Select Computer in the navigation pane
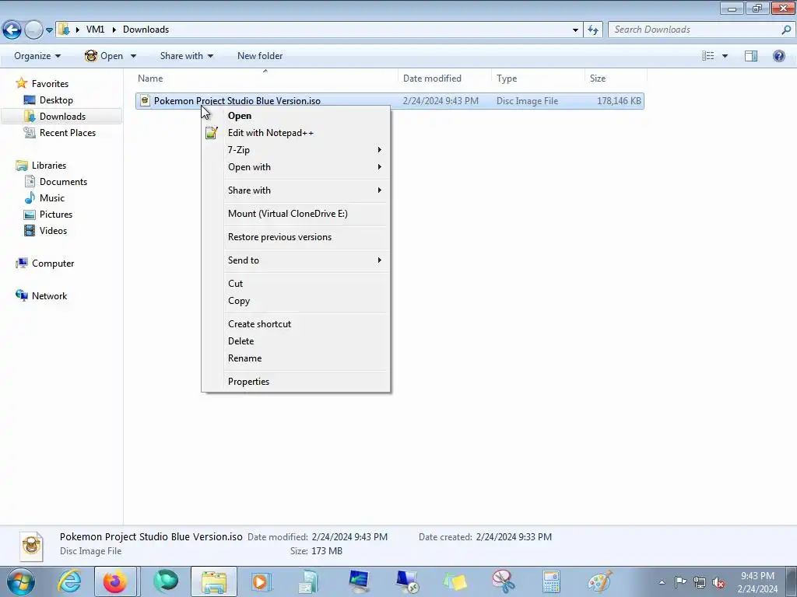Screen dimensions: 797x597 (x=53, y=264)
